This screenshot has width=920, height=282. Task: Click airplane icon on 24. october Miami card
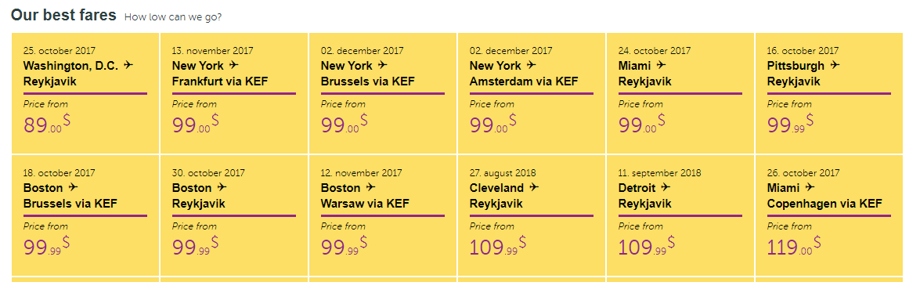(662, 64)
